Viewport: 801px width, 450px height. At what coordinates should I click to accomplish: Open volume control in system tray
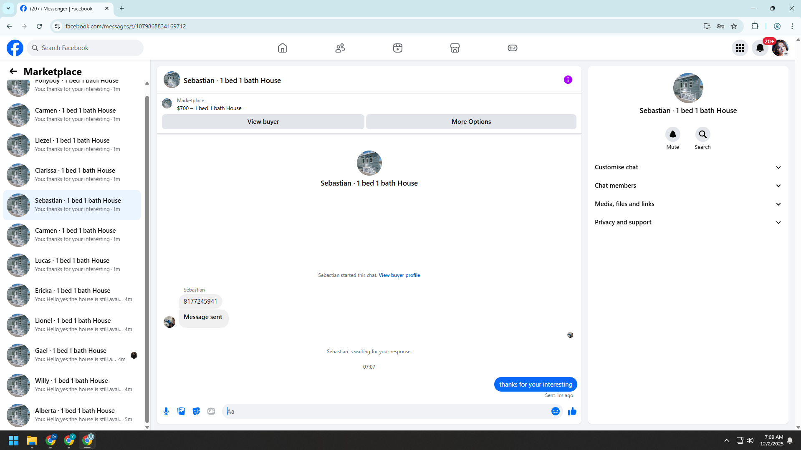coord(750,440)
